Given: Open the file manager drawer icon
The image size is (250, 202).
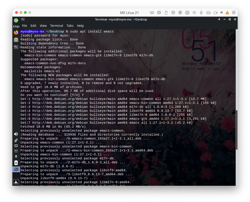Looking at the screenshot, I should 16,40.
